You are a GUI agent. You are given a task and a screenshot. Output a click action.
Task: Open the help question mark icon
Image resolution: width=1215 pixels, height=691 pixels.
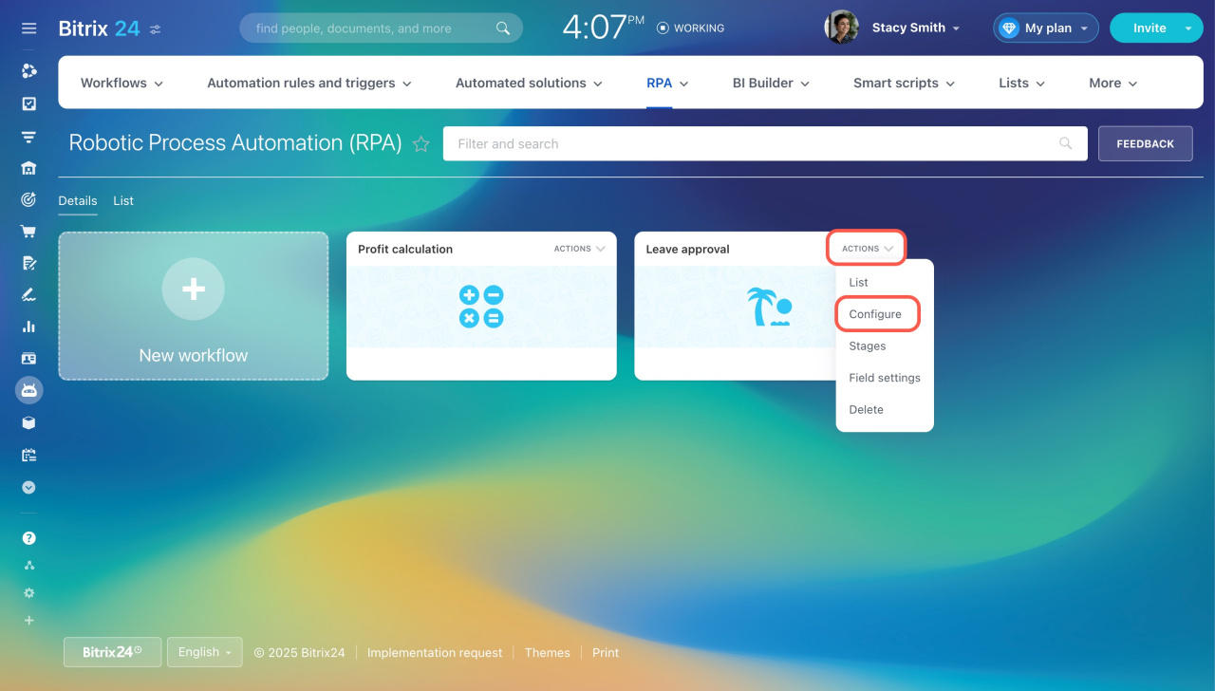coord(28,538)
